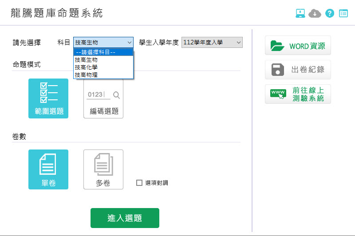Collapse the 科目 subject dropdown
This screenshot has width=355, height=236.
click(x=103, y=42)
